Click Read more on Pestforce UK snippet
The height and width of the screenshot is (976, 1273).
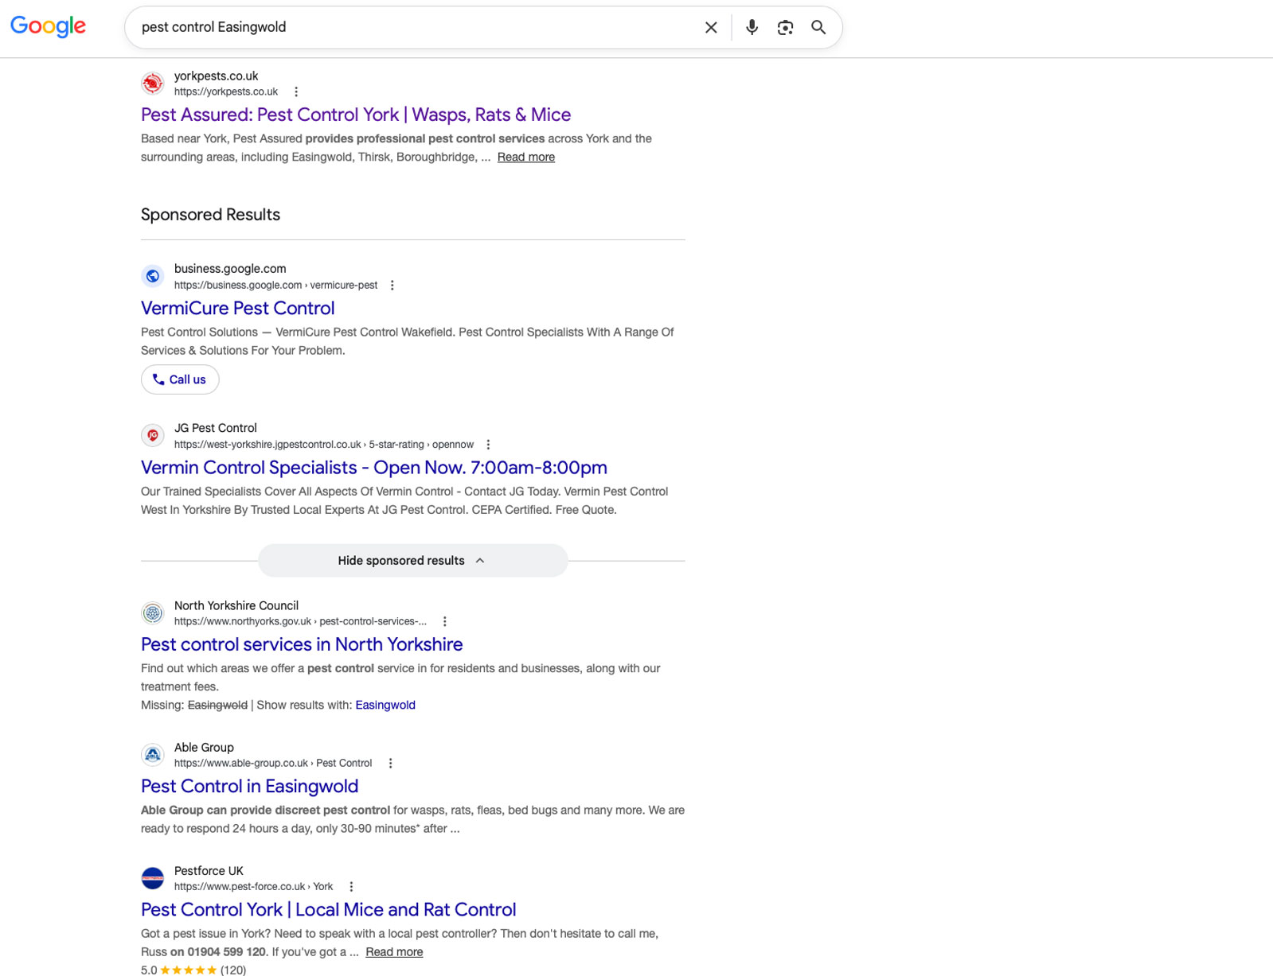click(x=394, y=951)
